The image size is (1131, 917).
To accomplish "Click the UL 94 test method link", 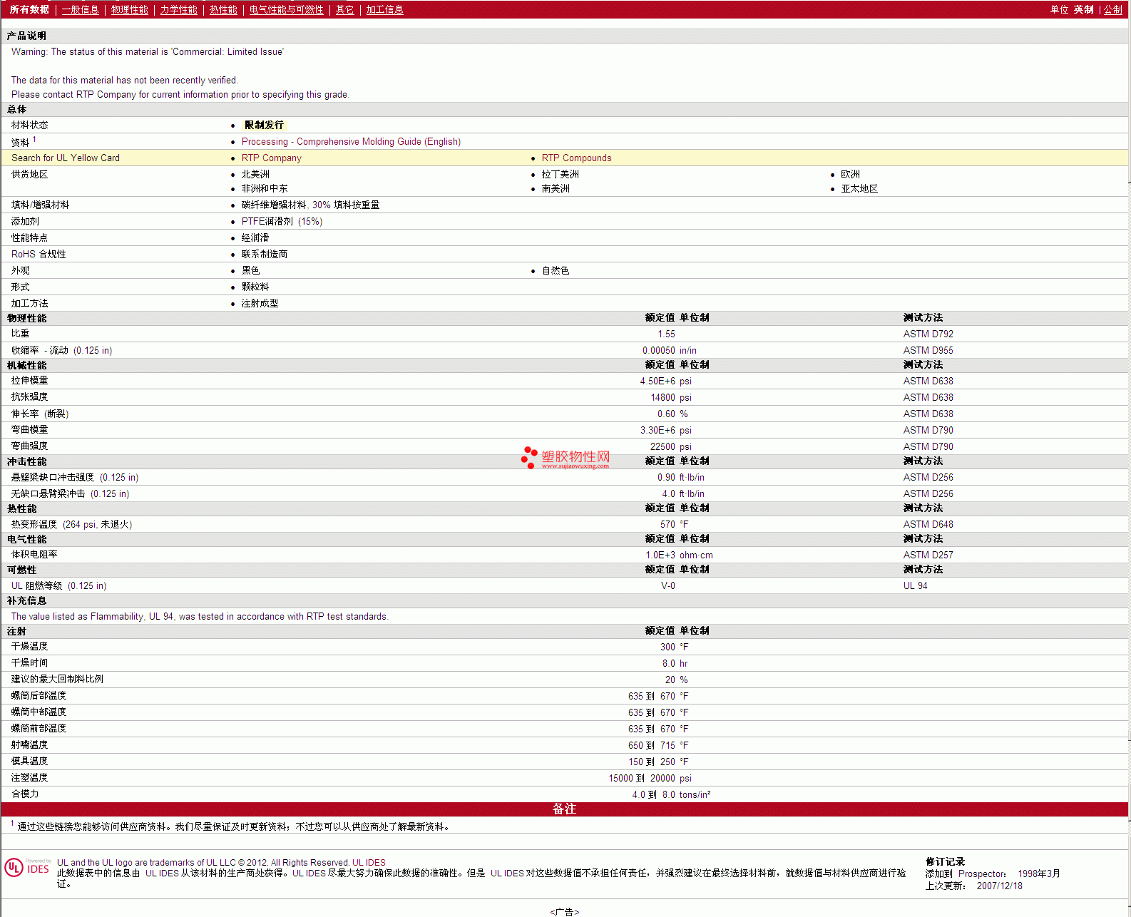I will [915, 586].
